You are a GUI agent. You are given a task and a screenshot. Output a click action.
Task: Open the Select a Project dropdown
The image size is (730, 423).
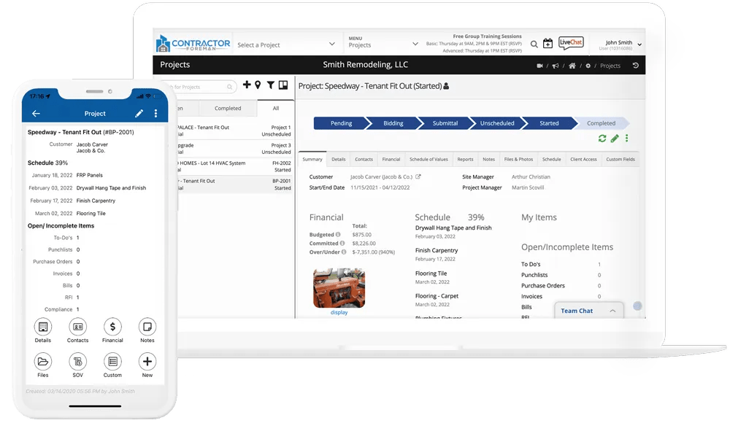coord(286,44)
